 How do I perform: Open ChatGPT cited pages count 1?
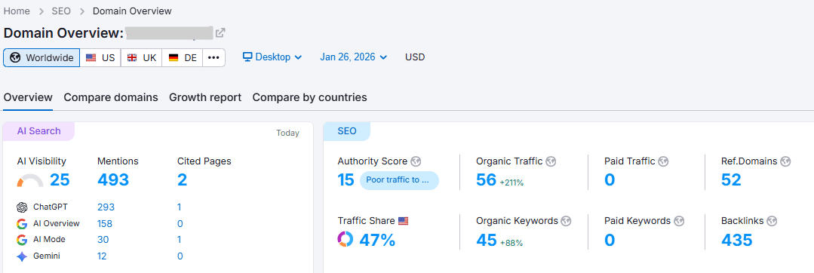click(x=179, y=207)
